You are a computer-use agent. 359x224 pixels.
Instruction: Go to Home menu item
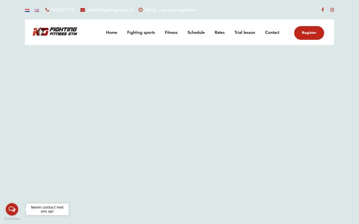pyautogui.click(x=112, y=32)
